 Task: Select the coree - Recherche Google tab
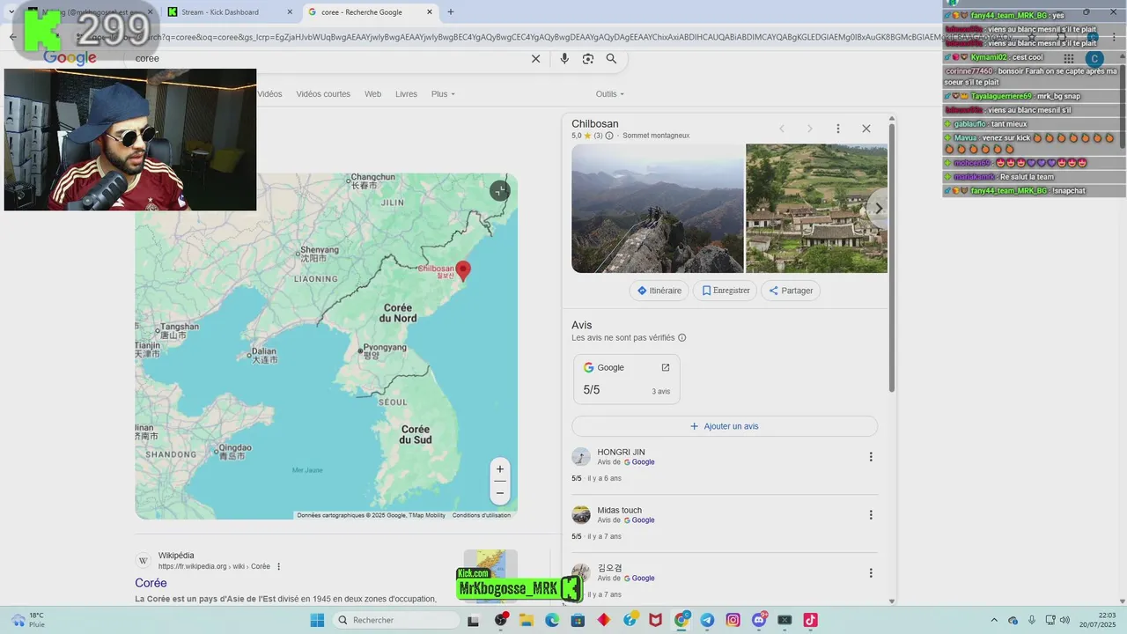pyautogui.click(x=370, y=12)
